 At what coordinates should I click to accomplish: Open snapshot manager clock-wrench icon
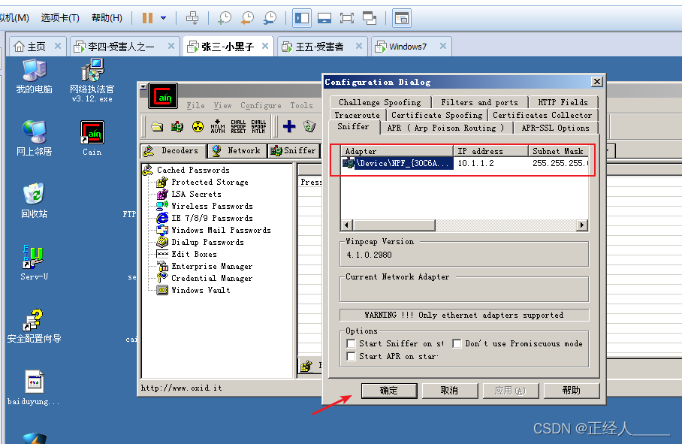[x=270, y=18]
